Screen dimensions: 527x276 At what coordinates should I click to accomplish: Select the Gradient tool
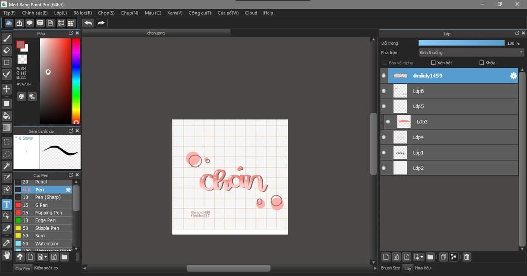[6, 127]
